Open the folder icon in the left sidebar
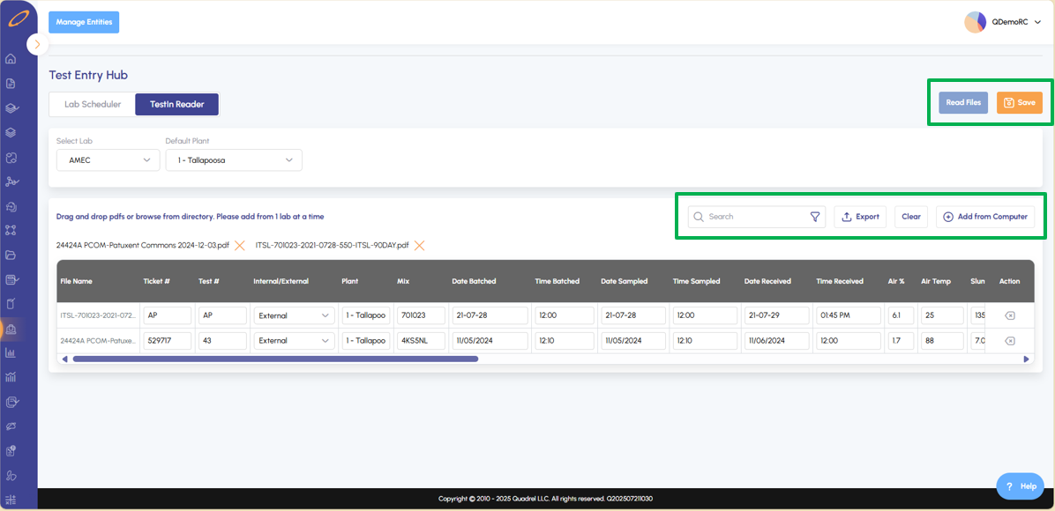 [11, 255]
